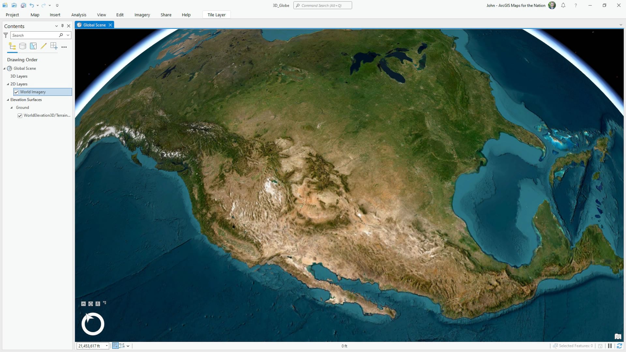Click List By Selection icon in Contents
The height and width of the screenshot is (352, 626).
click(33, 46)
